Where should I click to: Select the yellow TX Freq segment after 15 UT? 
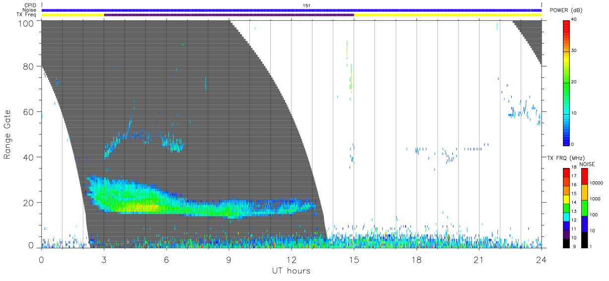448,15
